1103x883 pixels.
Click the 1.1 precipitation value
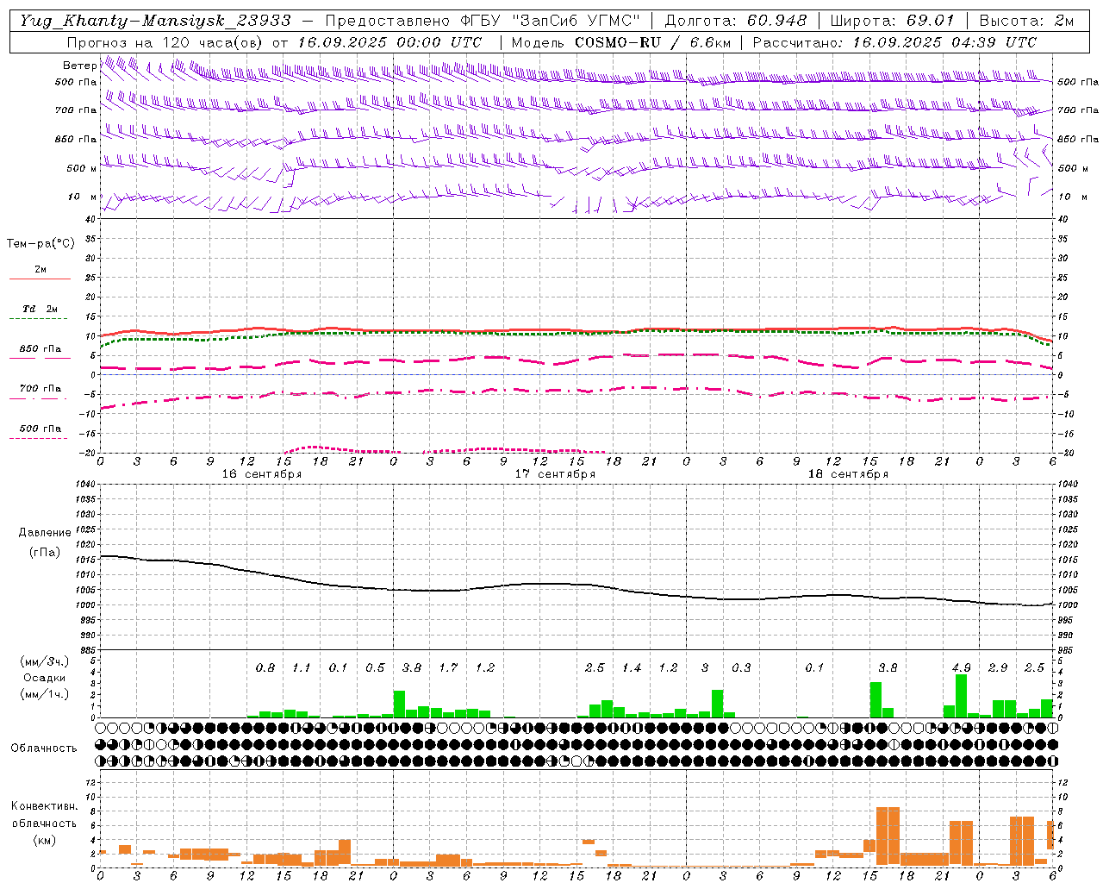click(x=302, y=667)
